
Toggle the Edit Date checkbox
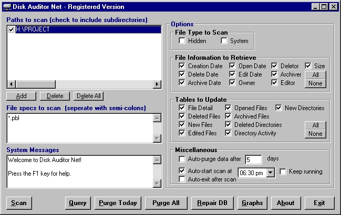[x=232, y=74]
